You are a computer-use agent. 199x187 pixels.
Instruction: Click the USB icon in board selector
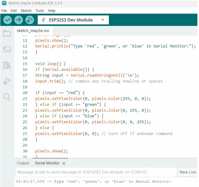44,20
